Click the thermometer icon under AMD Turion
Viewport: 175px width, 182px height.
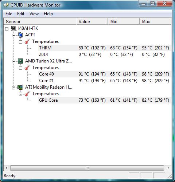(27, 68)
